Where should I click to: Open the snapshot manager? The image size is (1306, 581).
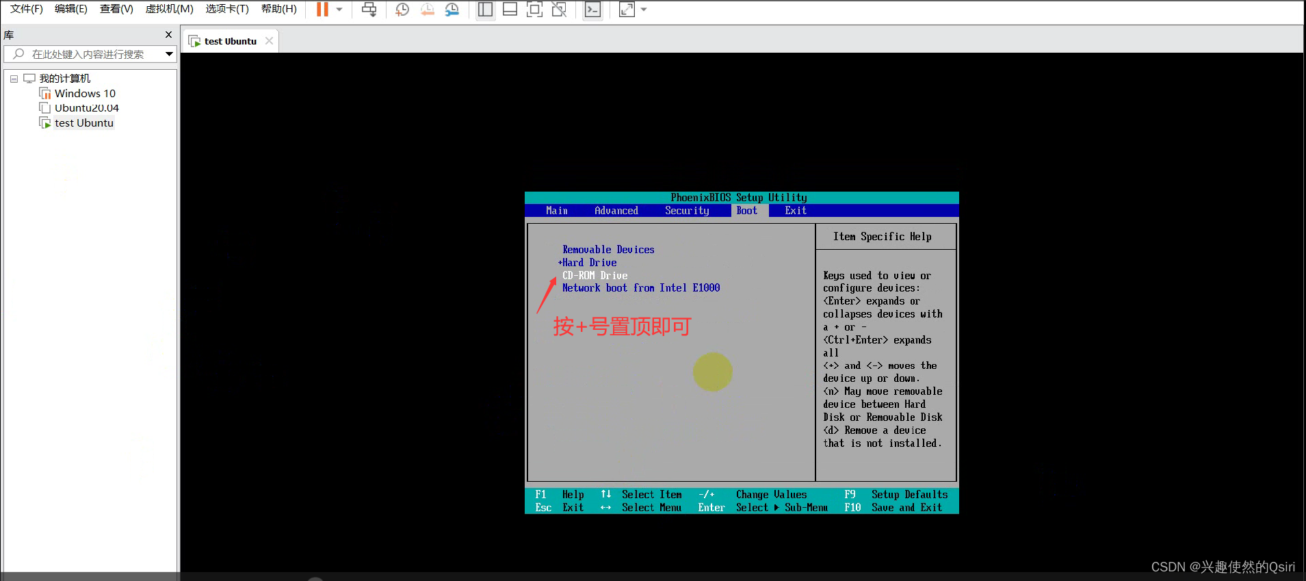point(452,9)
